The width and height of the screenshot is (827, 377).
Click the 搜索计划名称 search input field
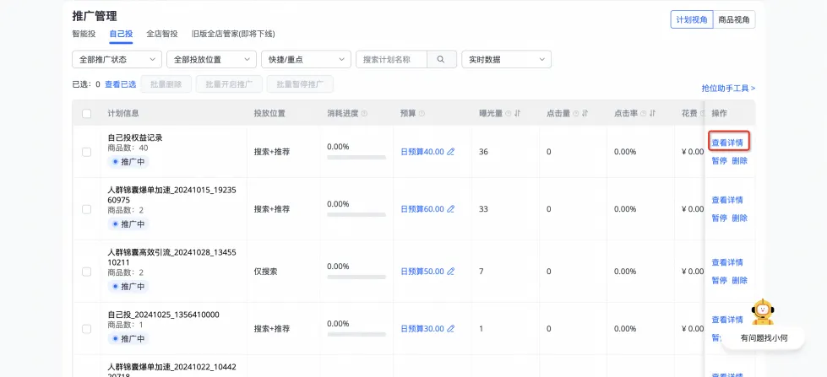click(x=392, y=59)
